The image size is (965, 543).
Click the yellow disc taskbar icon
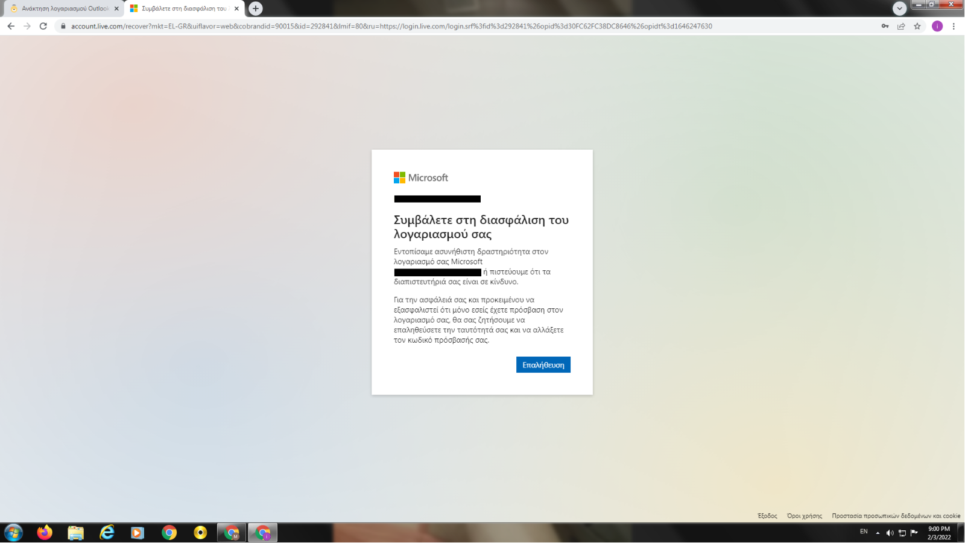click(200, 533)
